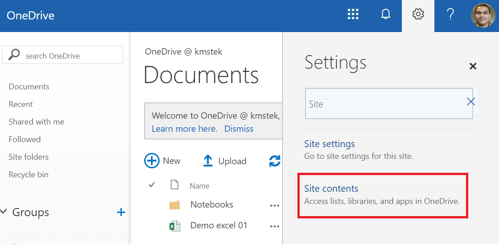499x245 pixels.
Task: Click the sync refresh icon
Action: coord(275,161)
